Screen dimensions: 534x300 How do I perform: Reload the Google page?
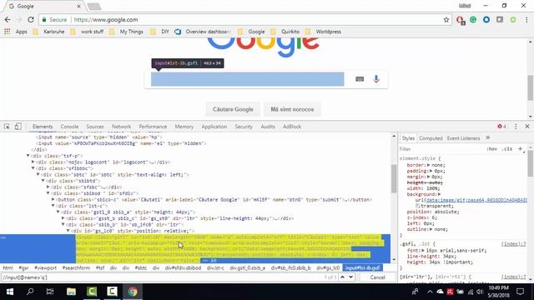pyautogui.click(x=31, y=20)
